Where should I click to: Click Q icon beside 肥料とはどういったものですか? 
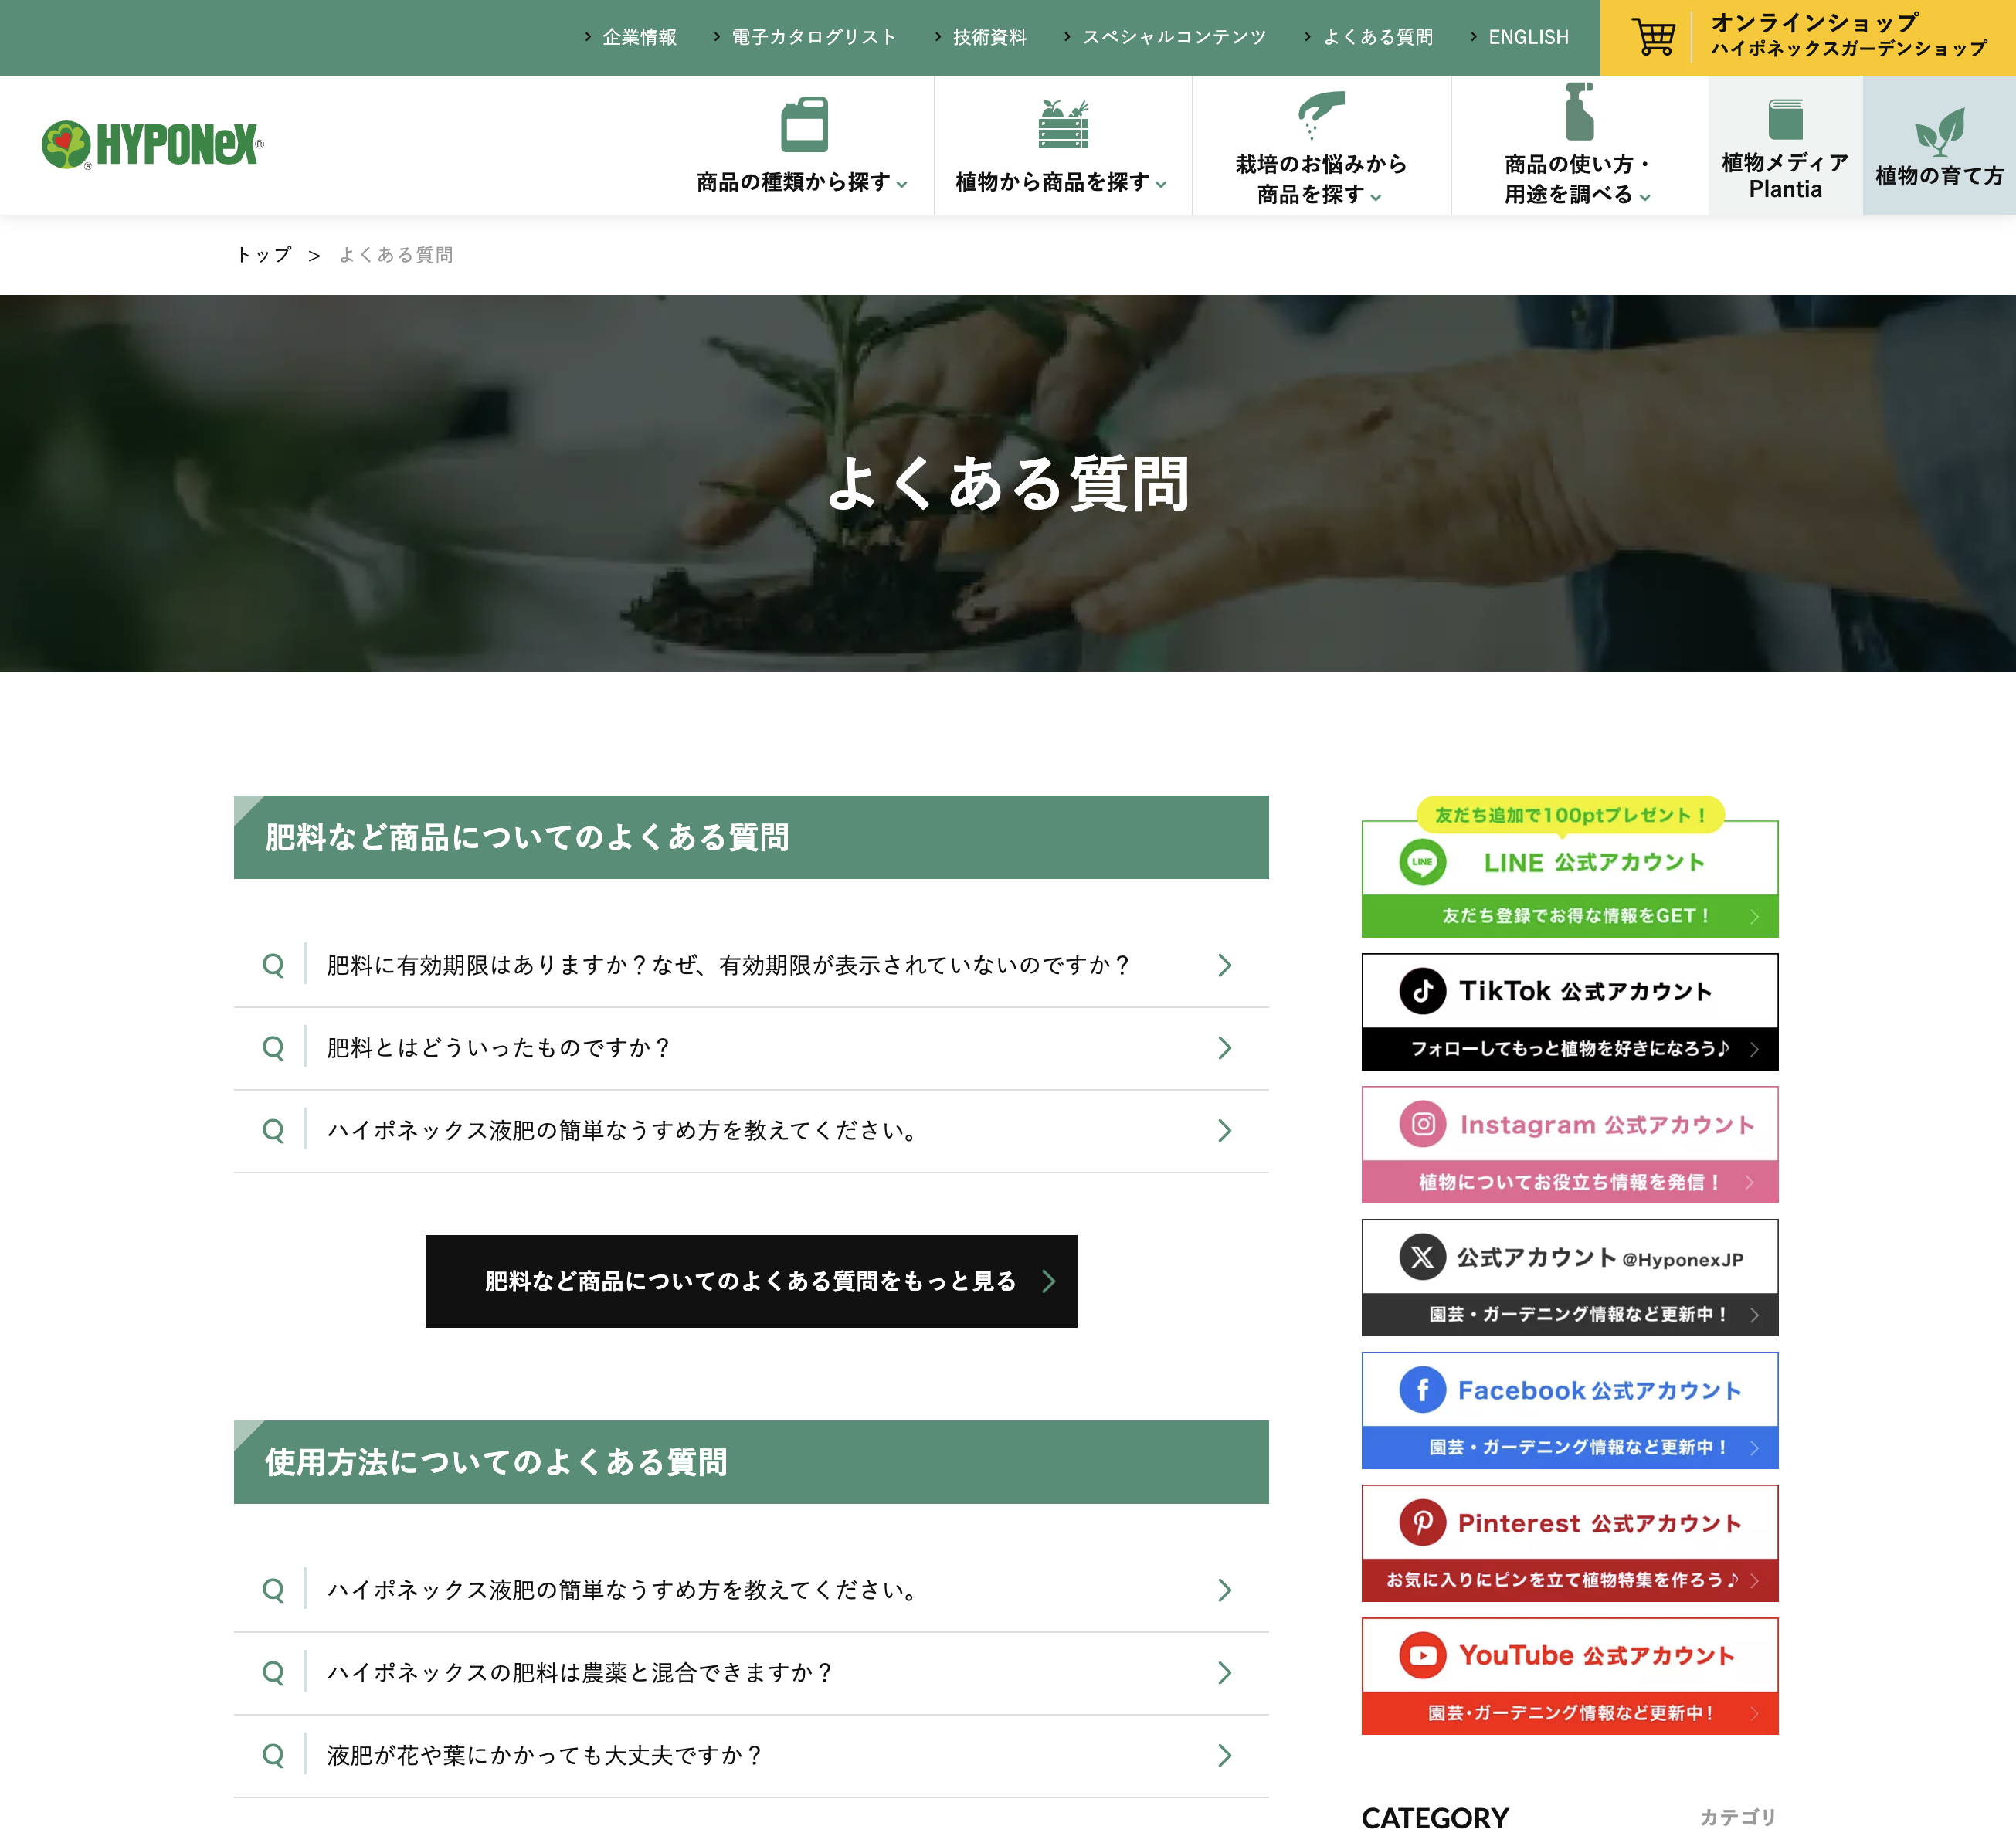click(273, 1048)
